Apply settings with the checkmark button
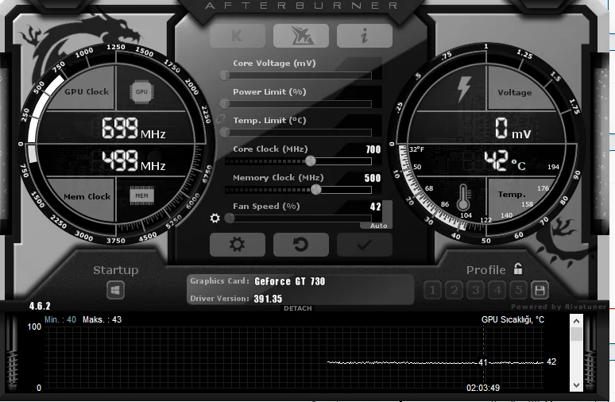 tap(365, 245)
